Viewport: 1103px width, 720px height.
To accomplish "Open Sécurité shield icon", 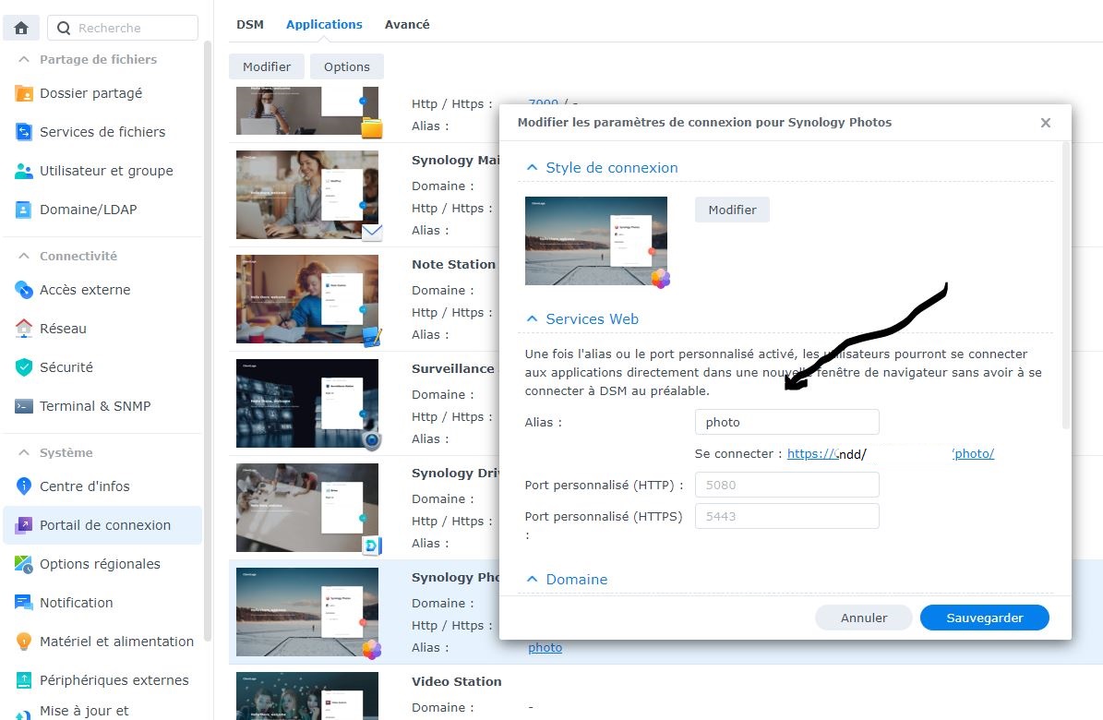I will click(24, 366).
